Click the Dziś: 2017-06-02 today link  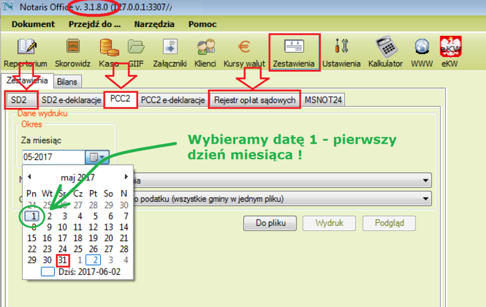(81, 272)
